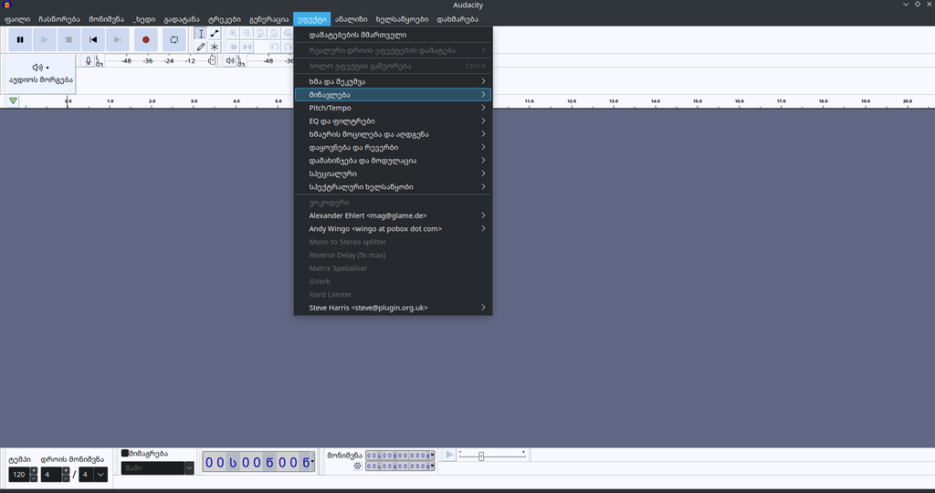Open the ანალიზი (Analyze) menu
Image resolution: width=935 pixels, height=493 pixels.
coord(352,19)
